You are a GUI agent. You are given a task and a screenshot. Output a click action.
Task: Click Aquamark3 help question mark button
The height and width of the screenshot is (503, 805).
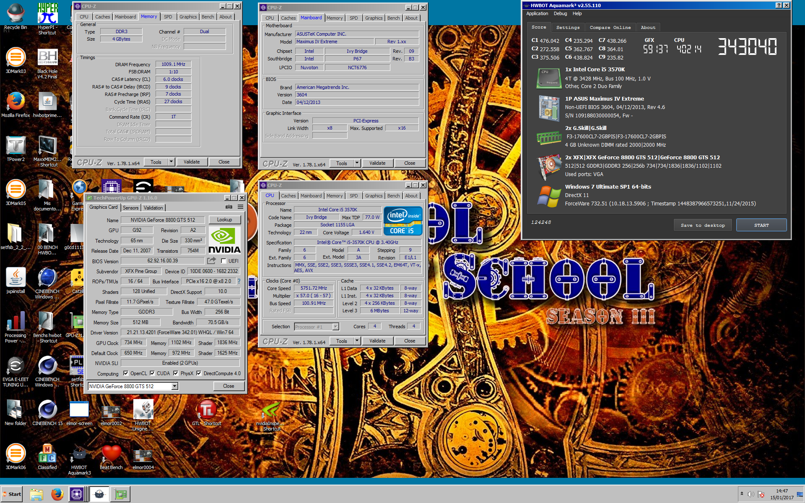(x=779, y=5)
